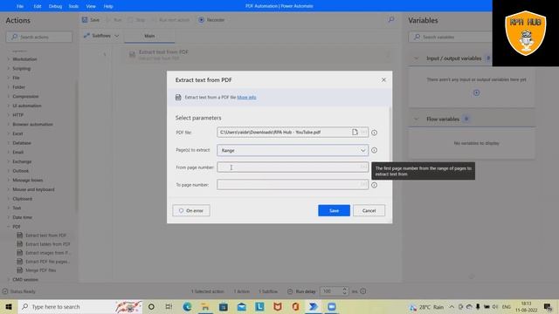Click the flow search magnifier icon
This screenshot has height=314, width=559.
point(391,19)
